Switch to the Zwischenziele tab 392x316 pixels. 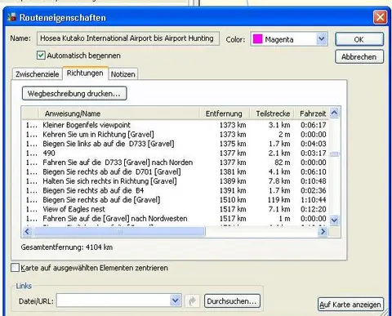click(37, 74)
